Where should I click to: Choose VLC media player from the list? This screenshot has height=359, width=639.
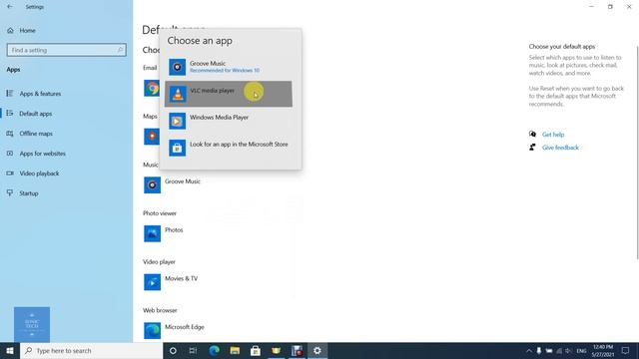229,94
